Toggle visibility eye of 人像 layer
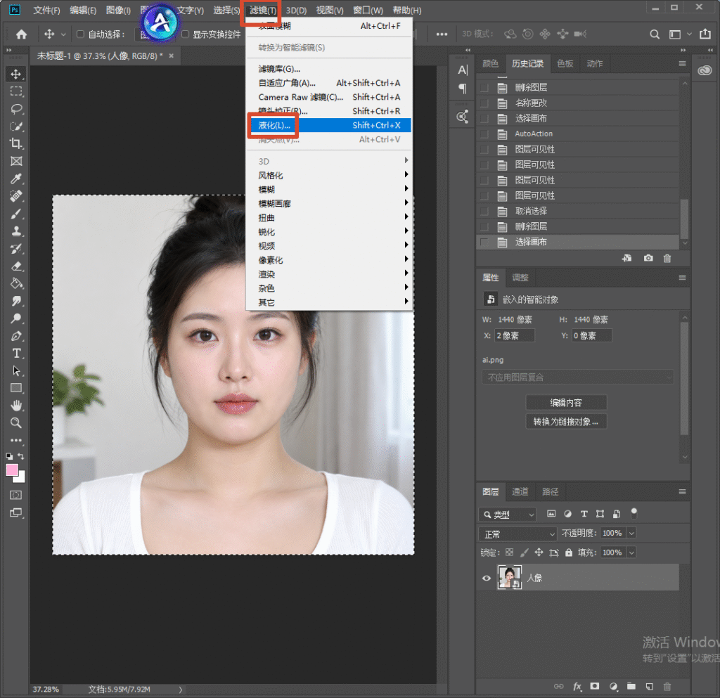Viewport: 720px width, 698px height. coord(487,578)
